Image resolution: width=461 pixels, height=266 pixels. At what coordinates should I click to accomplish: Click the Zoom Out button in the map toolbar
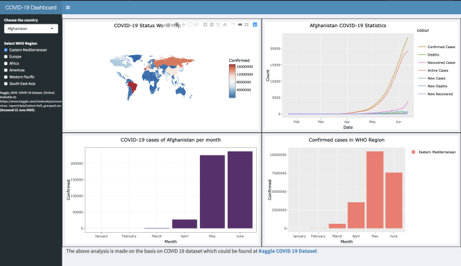[x=212, y=24]
